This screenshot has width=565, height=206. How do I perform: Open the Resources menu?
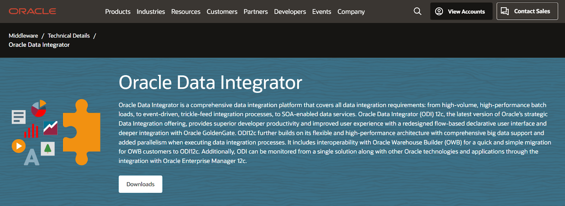coord(186,11)
